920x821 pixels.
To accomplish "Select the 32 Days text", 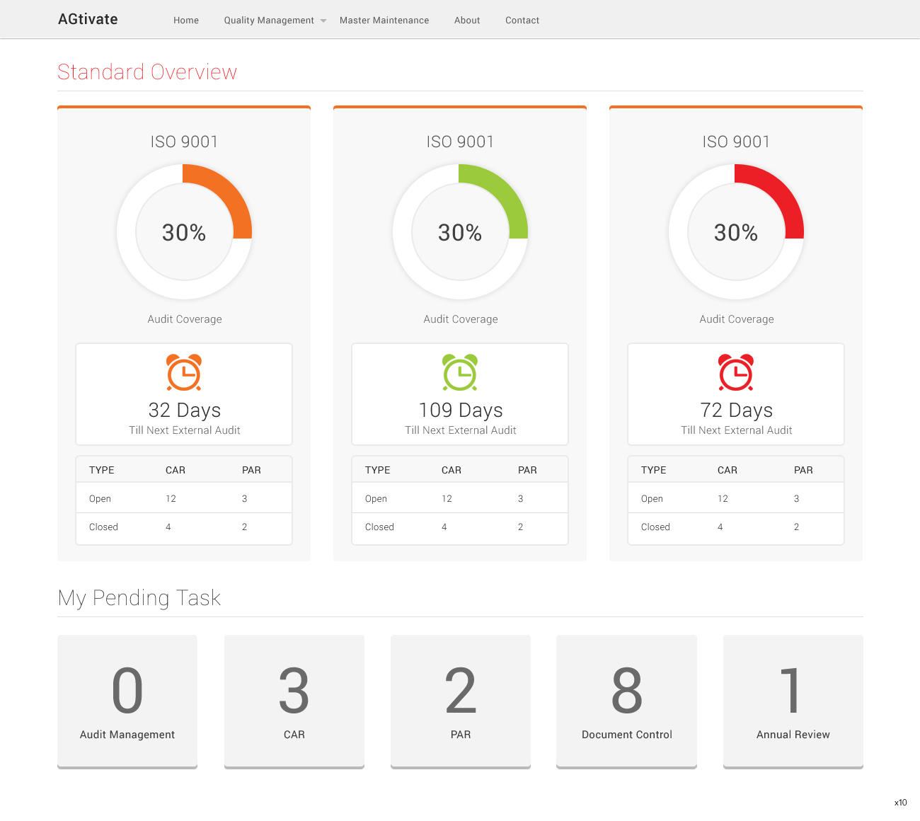I will click(185, 411).
